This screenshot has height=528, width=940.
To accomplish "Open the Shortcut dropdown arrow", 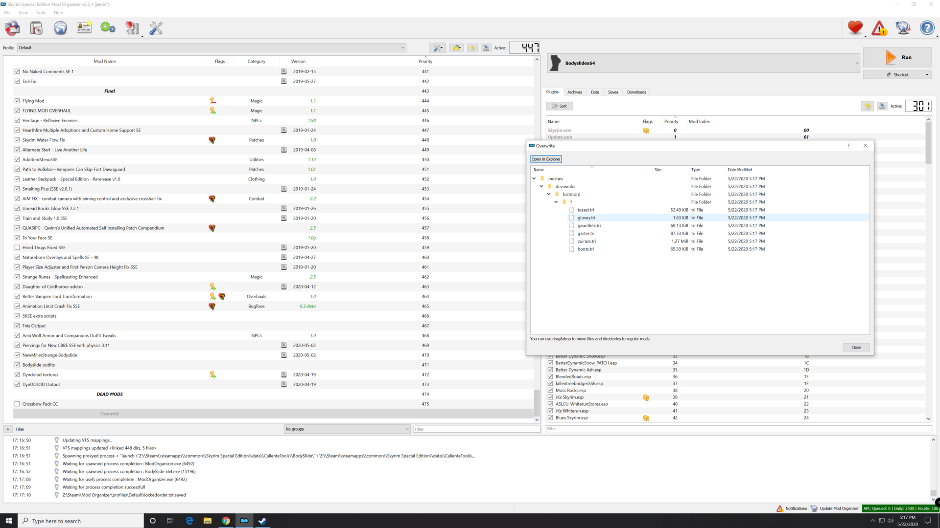I will 927,75.
